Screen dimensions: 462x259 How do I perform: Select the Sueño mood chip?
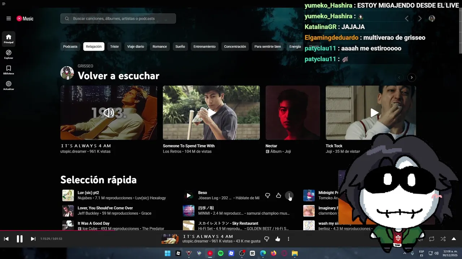180,46
